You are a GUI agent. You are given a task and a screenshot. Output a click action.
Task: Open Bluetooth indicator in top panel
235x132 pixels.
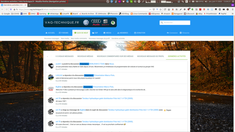tap(190, 1)
